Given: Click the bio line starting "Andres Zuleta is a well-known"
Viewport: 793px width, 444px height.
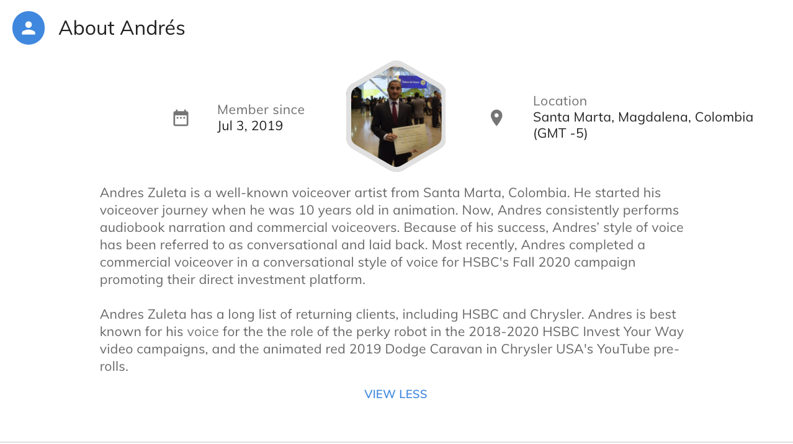Looking at the screenshot, I should tap(380, 193).
